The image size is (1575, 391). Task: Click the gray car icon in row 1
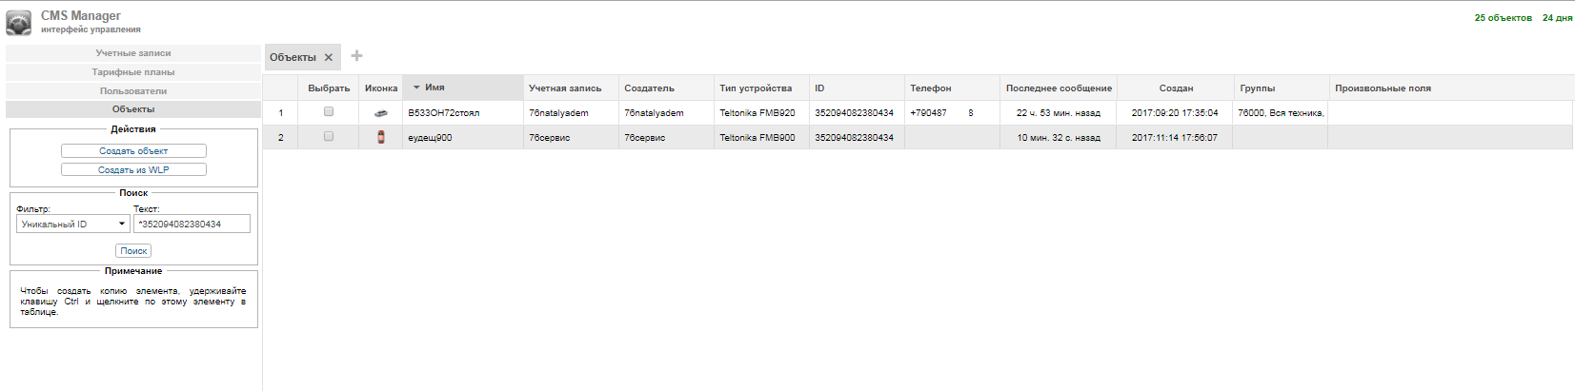point(381,113)
